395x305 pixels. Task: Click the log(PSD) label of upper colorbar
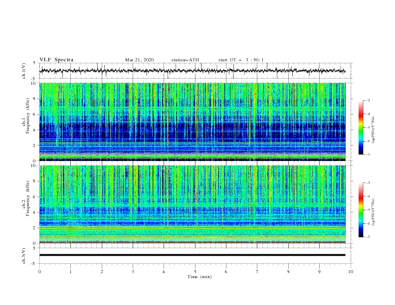coord(374,130)
